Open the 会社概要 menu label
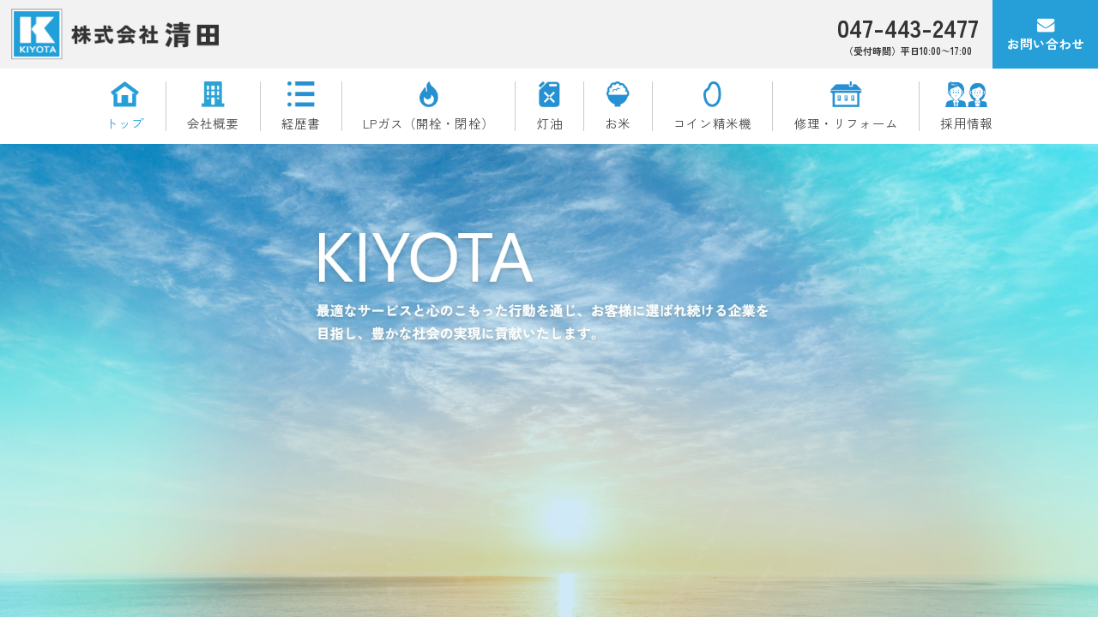The width and height of the screenshot is (1098, 617). coord(213,123)
